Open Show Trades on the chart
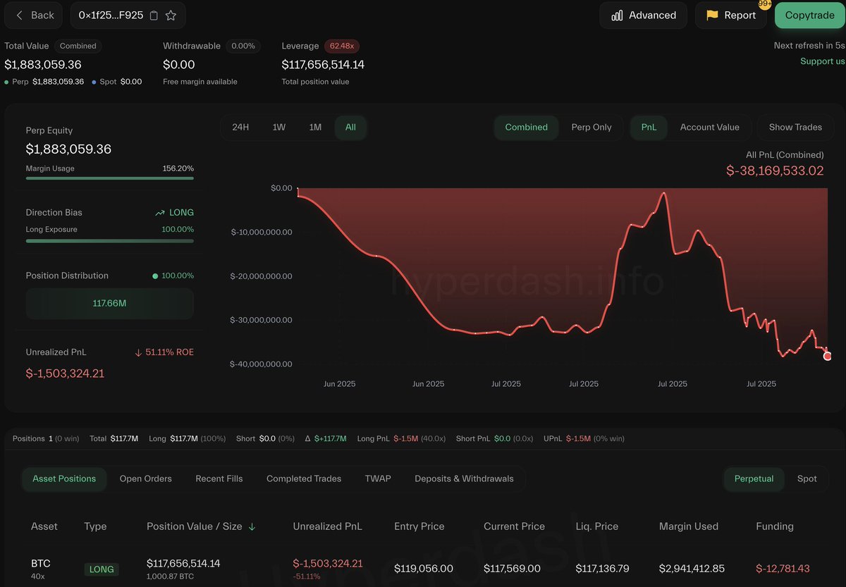The height and width of the screenshot is (587, 846). pos(795,127)
